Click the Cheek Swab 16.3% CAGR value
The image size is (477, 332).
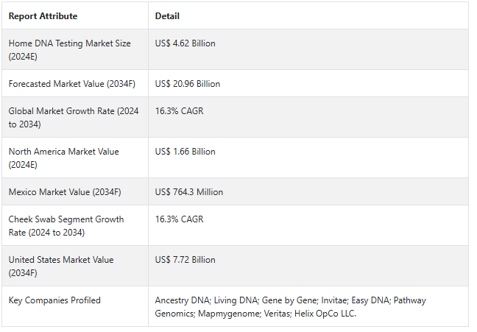click(x=179, y=219)
